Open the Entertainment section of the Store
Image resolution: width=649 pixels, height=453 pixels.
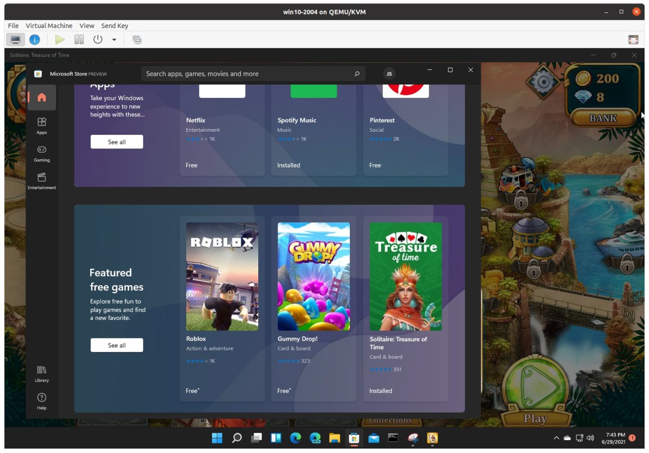coord(41,180)
